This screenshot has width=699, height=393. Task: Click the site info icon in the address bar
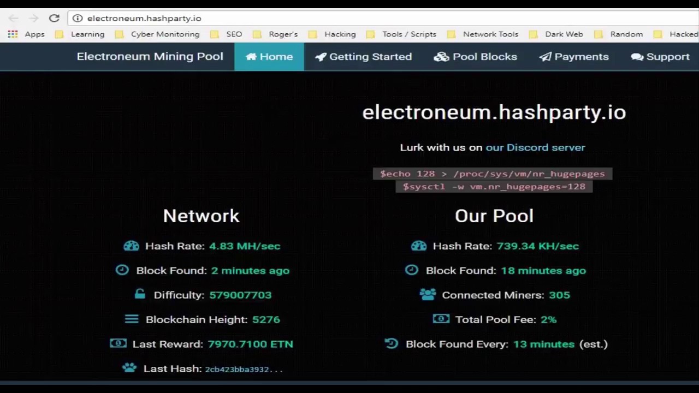pyautogui.click(x=78, y=18)
